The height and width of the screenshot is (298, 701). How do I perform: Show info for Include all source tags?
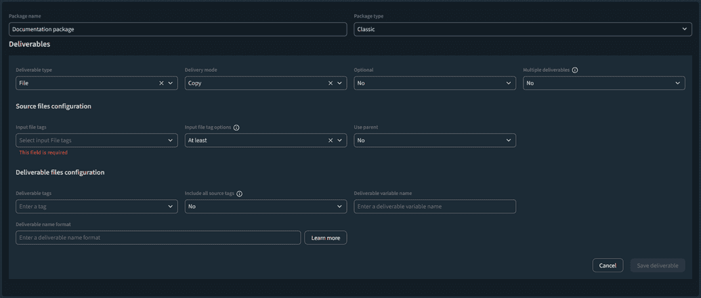point(239,194)
